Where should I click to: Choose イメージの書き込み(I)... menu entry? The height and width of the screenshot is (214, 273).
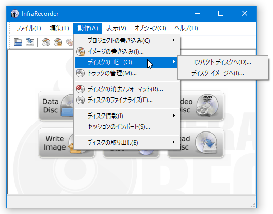(x=127, y=52)
